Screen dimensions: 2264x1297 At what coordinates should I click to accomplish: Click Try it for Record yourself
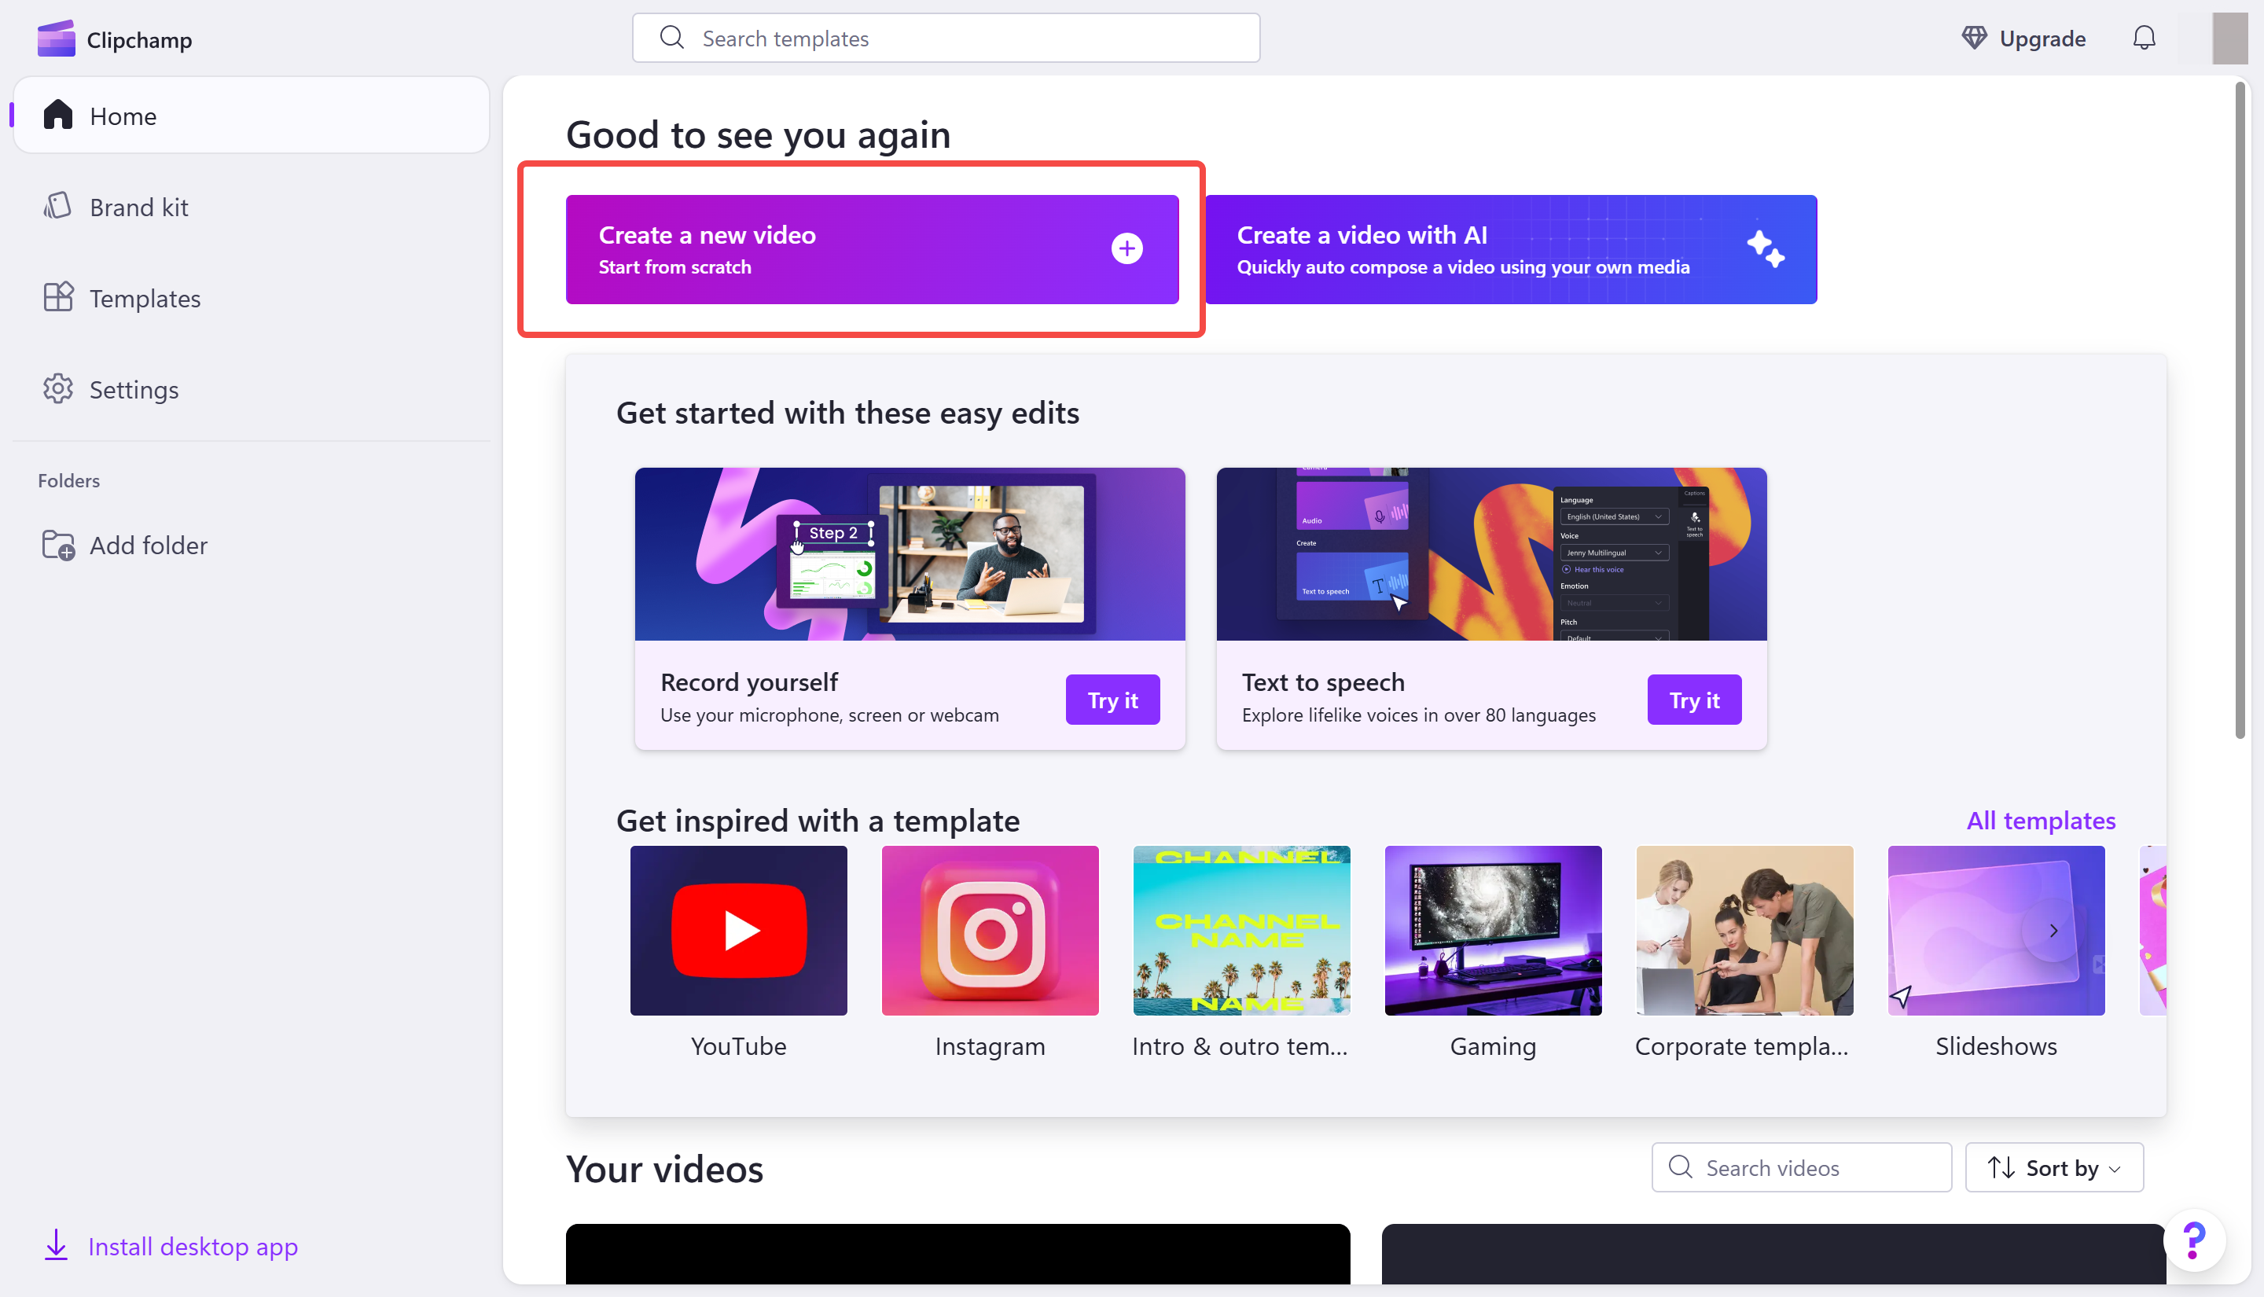[x=1112, y=700]
